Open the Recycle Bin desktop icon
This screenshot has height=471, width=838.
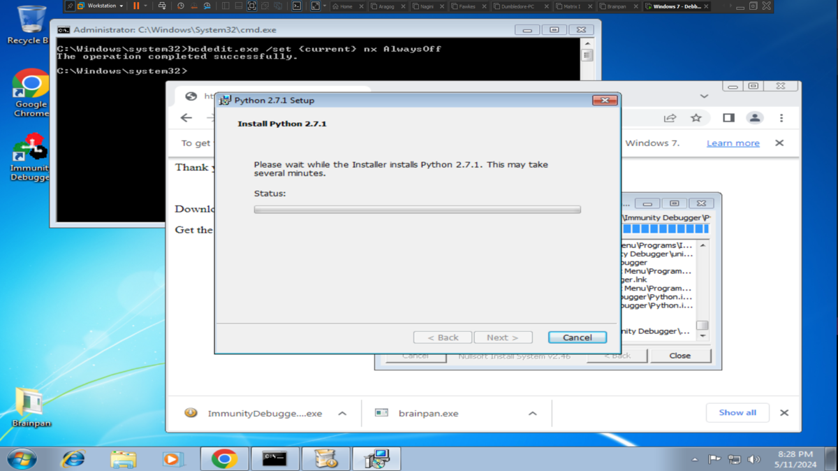tap(31, 24)
